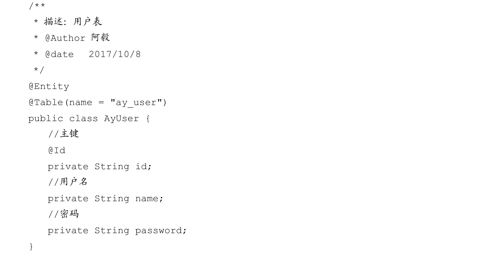Click the @Table annotation keyword

click(46, 102)
